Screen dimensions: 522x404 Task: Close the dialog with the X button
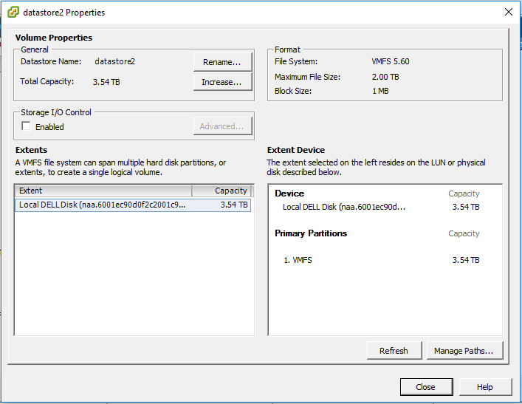508,12
